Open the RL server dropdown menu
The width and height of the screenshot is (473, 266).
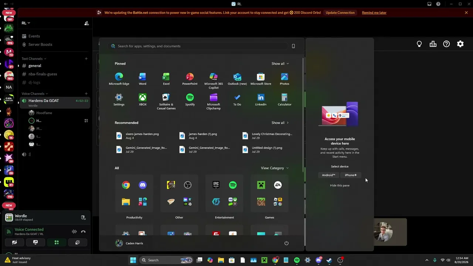tap(26, 23)
